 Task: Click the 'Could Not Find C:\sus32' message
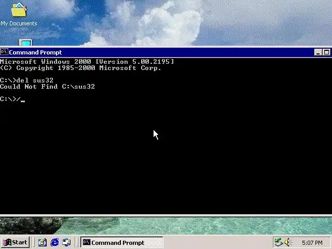(x=47, y=87)
